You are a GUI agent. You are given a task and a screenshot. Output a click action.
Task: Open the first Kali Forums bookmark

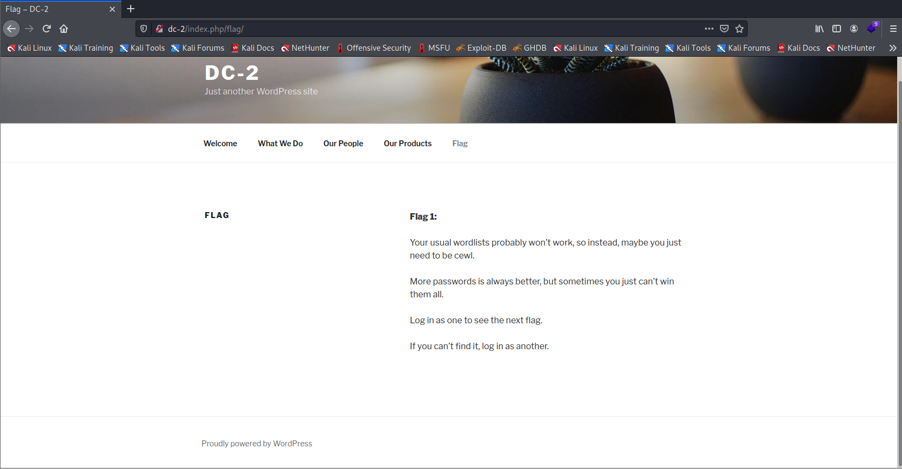click(198, 48)
